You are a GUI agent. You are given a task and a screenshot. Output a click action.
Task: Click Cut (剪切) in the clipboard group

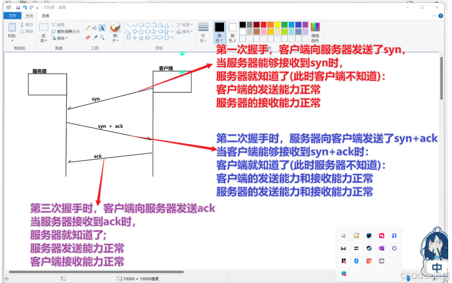click(26, 25)
